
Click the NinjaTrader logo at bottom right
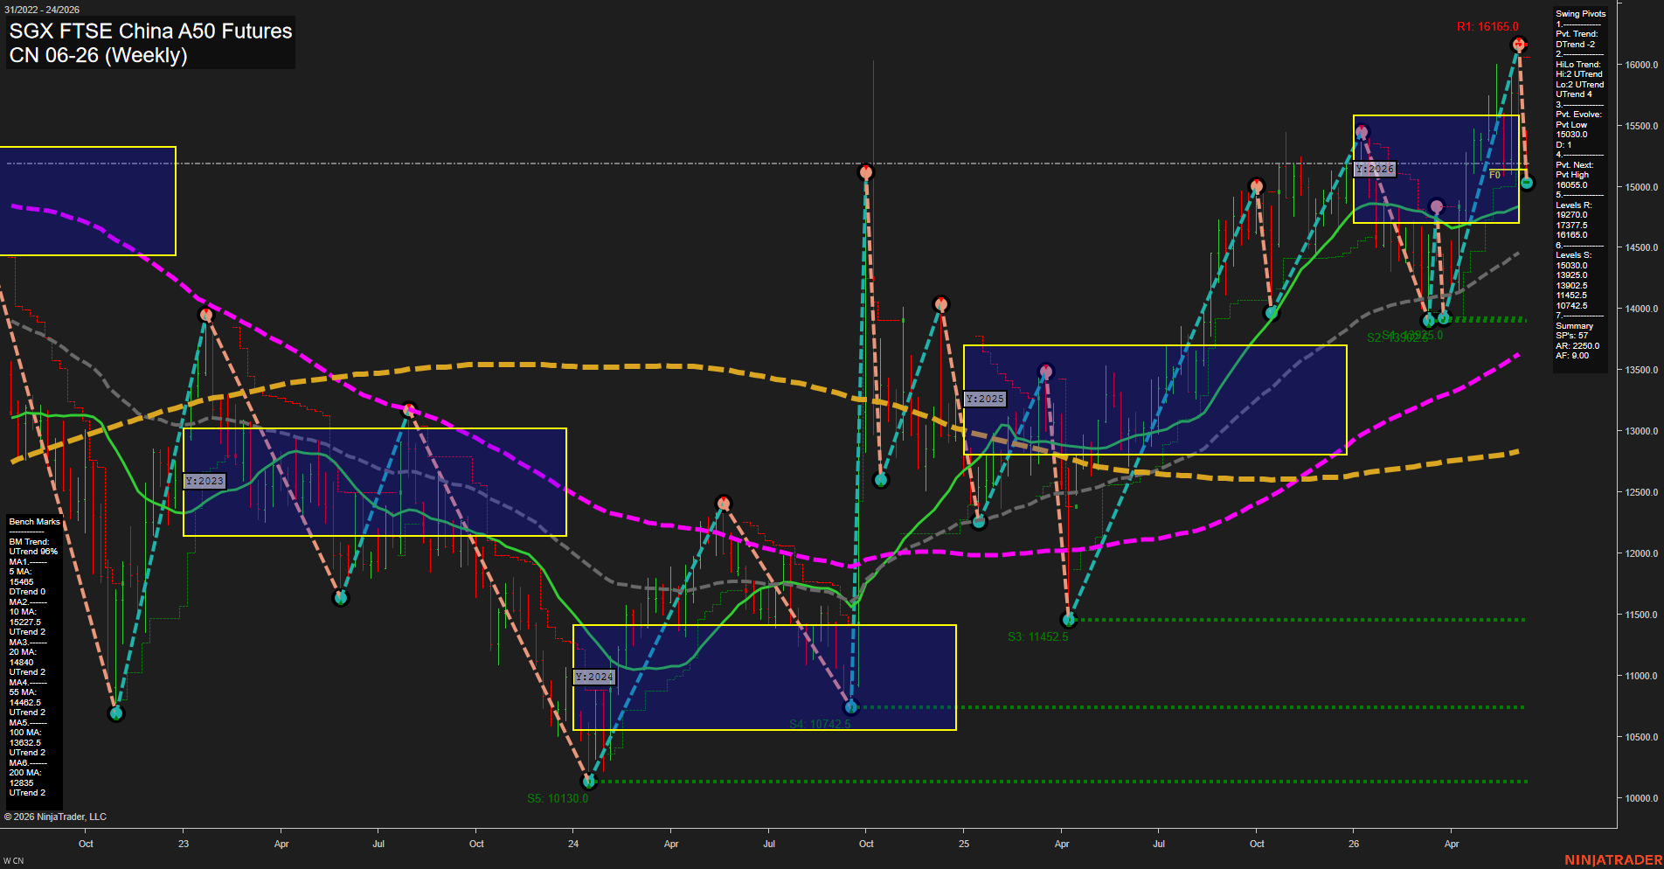(x=1613, y=860)
